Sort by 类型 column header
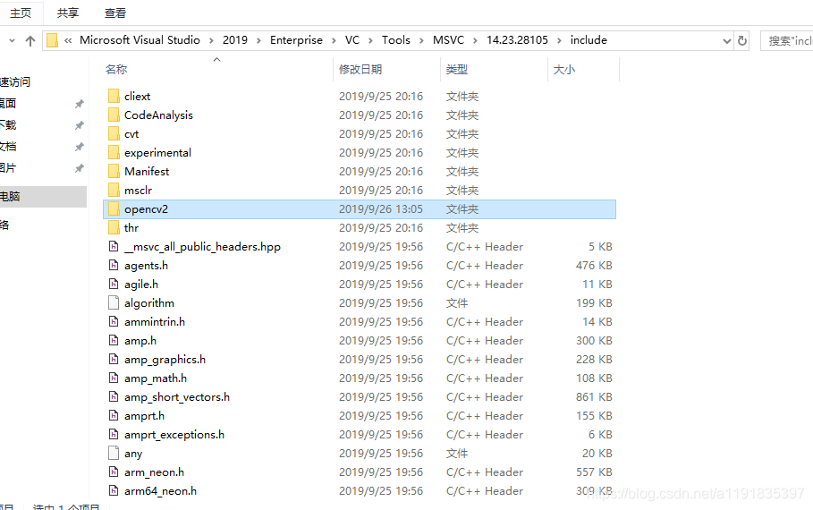This screenshot has height=510, width=813. click(x=457, y=69)
